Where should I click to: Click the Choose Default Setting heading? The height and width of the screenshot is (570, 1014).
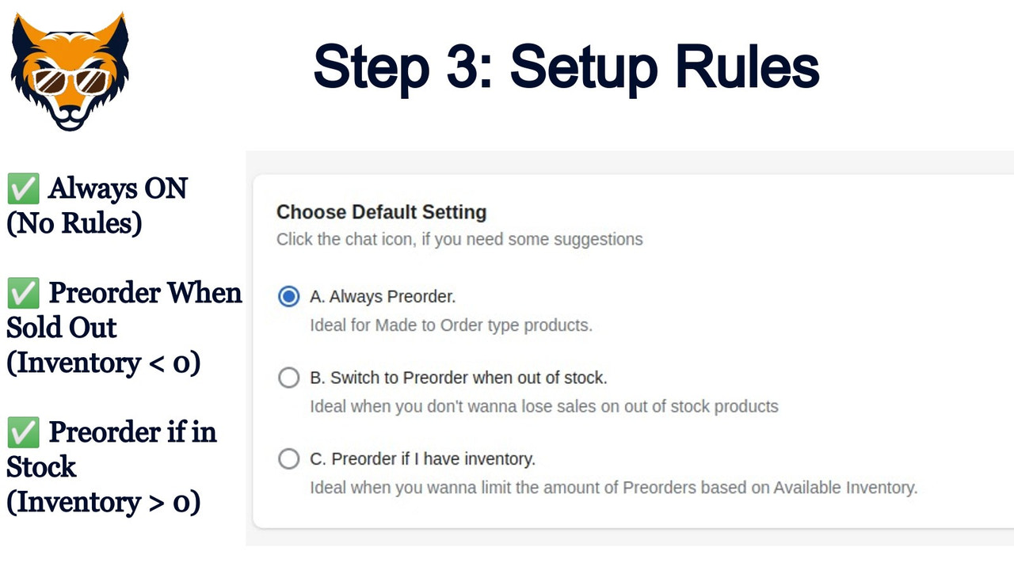[381, 212]
